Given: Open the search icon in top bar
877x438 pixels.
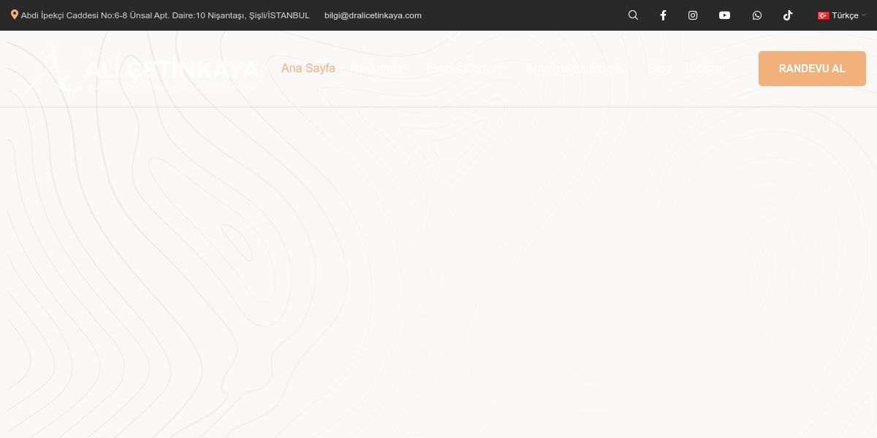Looking at the screenshot, I should [x=633, y=15].
